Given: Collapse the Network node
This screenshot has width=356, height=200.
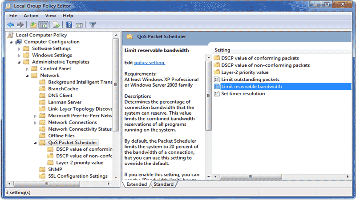Looking at the screenshot, I should [x=27, y=76].
